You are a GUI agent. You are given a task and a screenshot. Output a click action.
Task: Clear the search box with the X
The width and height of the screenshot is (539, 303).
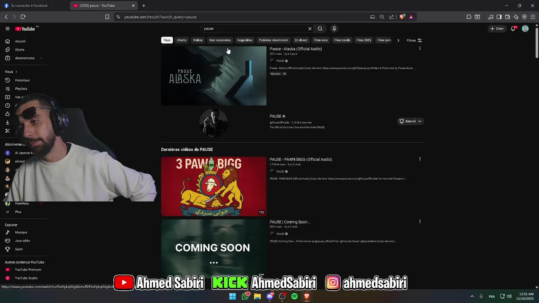[310, 29]
